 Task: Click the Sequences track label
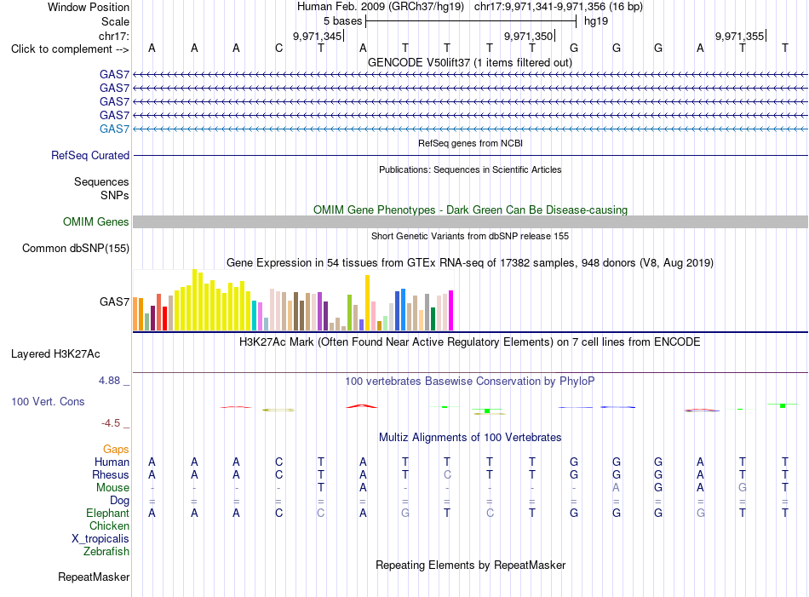[101, 181]
